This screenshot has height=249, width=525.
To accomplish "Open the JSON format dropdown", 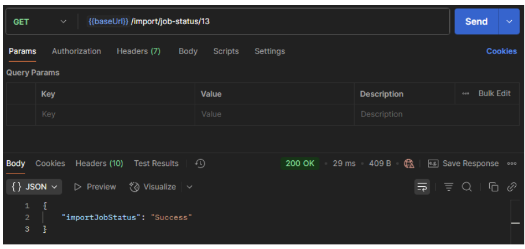I will click(34, 187).
